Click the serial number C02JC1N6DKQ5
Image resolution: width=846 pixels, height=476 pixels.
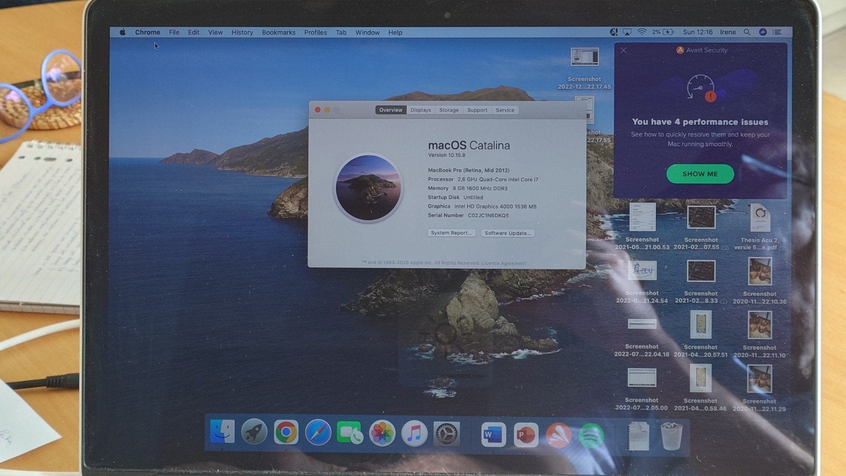488,215
